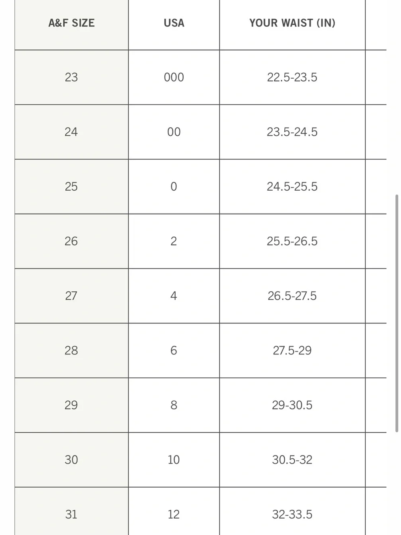Click the USA size 10 cell
Viewport: 401px width, 535px height.
pyautogui.click(x=174, y=460)
